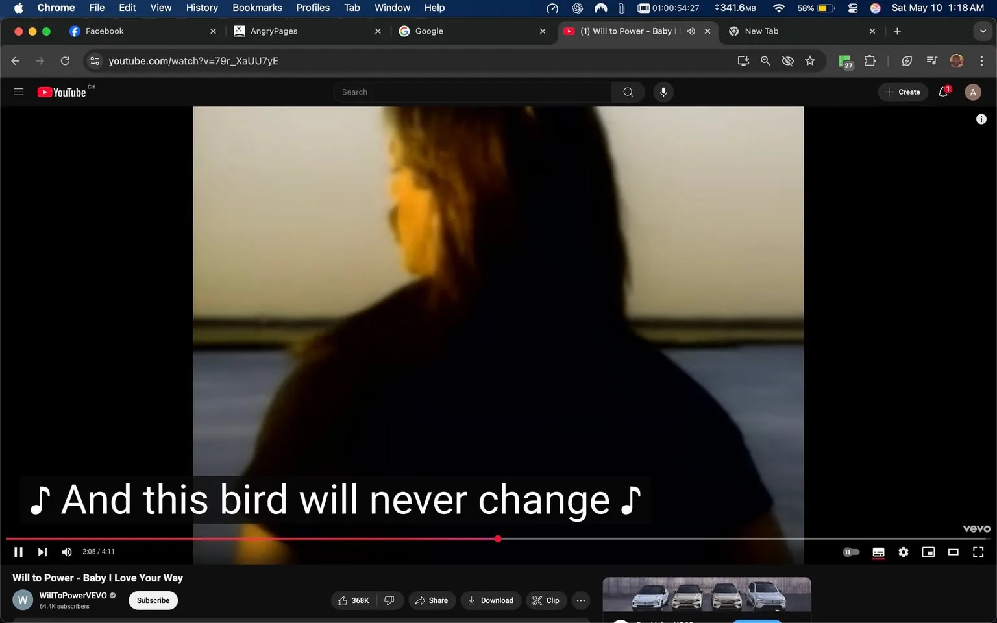This screenshot has width=997, height=623.
Task: Enter fullscreen mode on the video
Action: [x=978, y=552]
